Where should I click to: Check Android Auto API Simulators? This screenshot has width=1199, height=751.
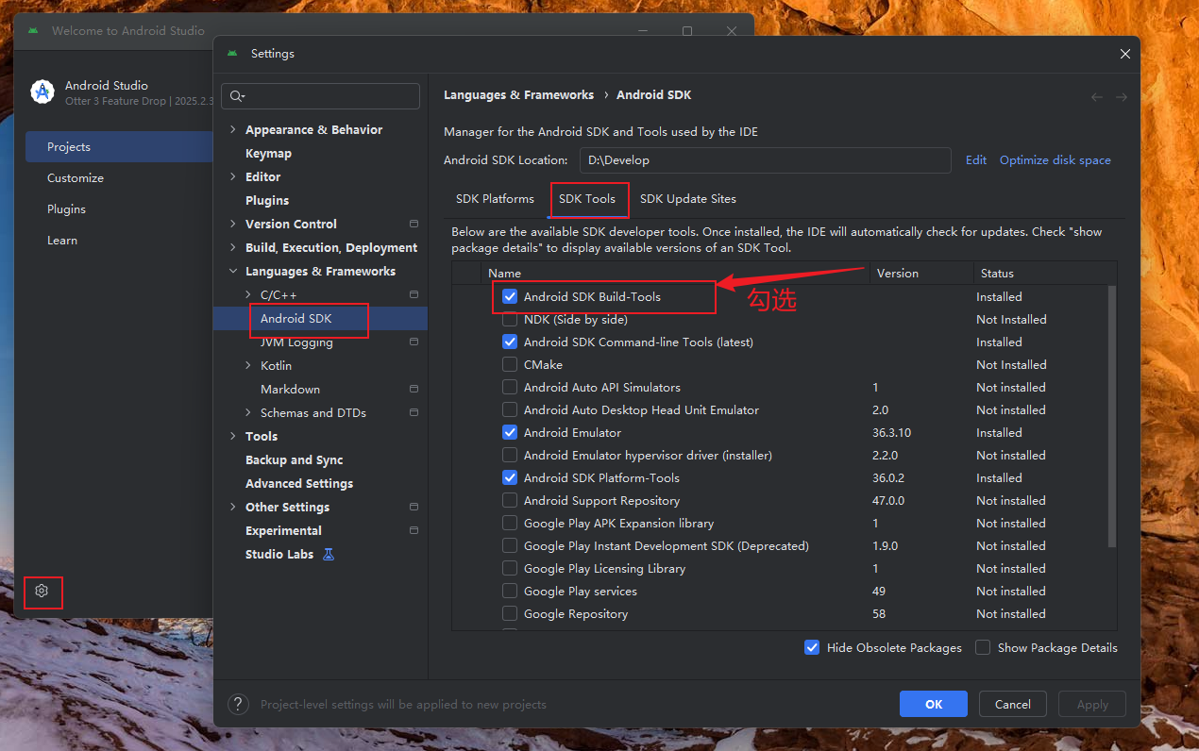tap(510, 387)
